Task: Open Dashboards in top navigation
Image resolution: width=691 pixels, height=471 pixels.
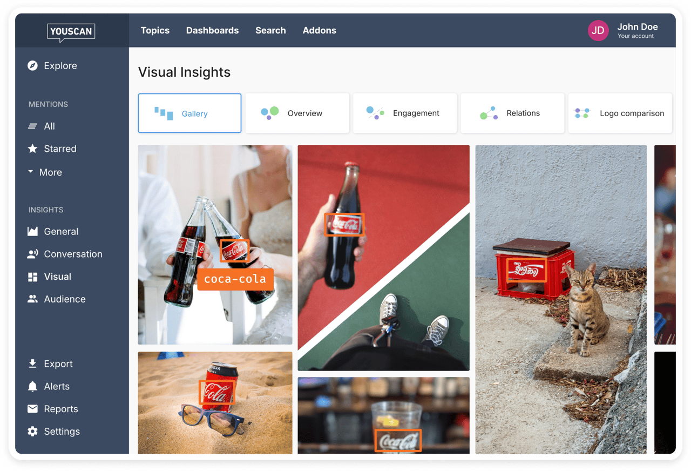Action: point(212,30)
